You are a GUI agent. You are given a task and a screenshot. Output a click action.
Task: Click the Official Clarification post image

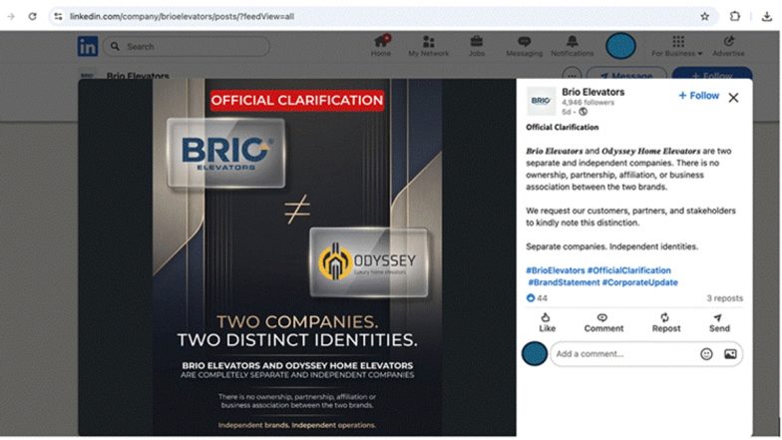[297, 257]
